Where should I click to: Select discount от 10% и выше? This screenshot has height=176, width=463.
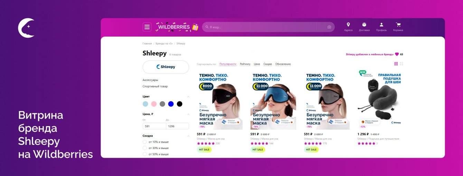coord(145,142)
